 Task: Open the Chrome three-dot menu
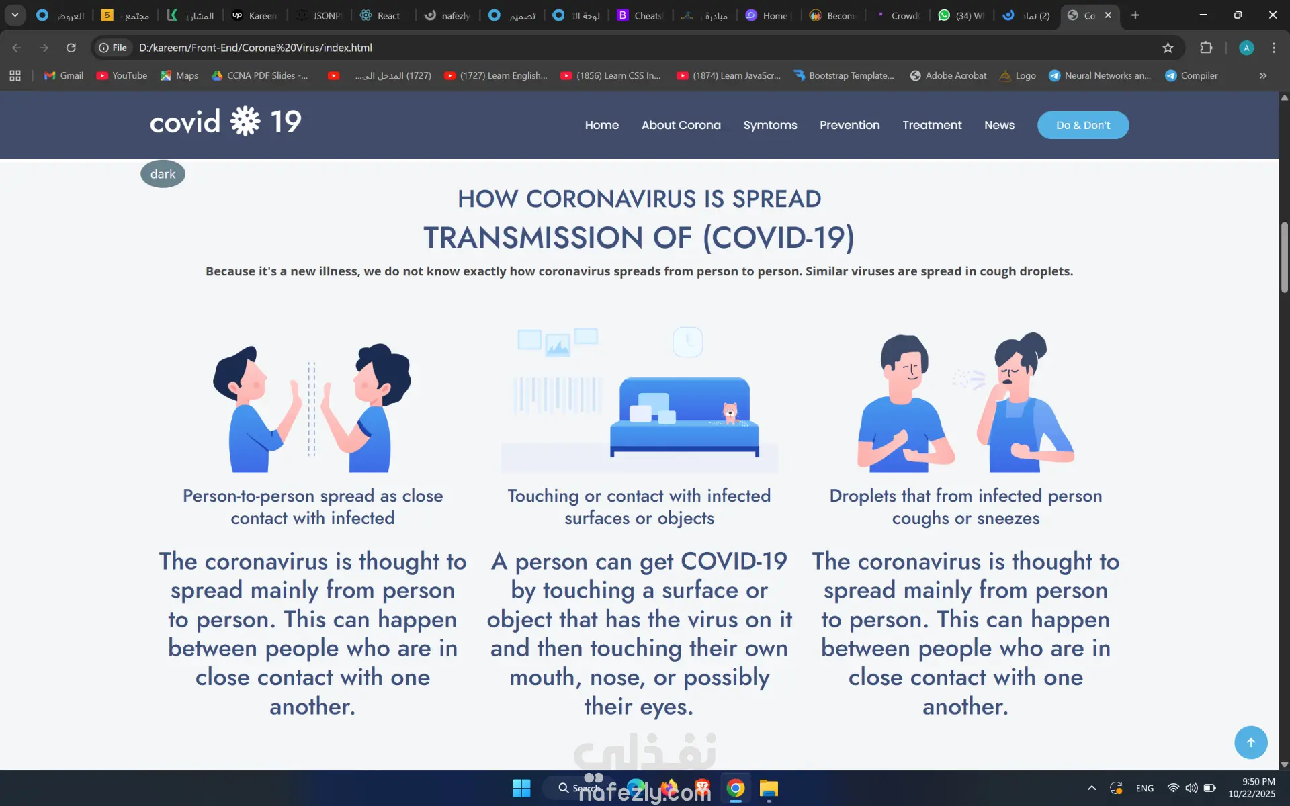click(x=1273, y=48)
